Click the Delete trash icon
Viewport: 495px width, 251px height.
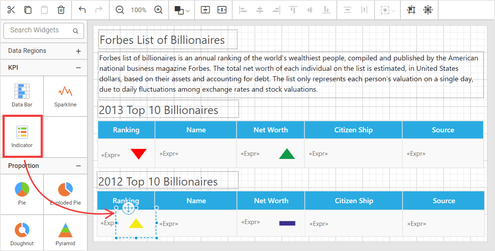(x=61, y=10)
